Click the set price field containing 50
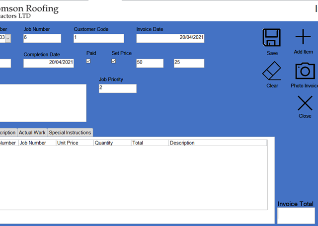Viewport: 318px width, 226px height. [150, 63]
